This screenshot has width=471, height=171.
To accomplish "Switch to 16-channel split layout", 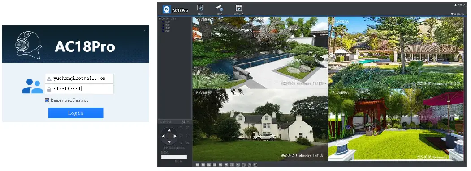I will pos(238,165).
